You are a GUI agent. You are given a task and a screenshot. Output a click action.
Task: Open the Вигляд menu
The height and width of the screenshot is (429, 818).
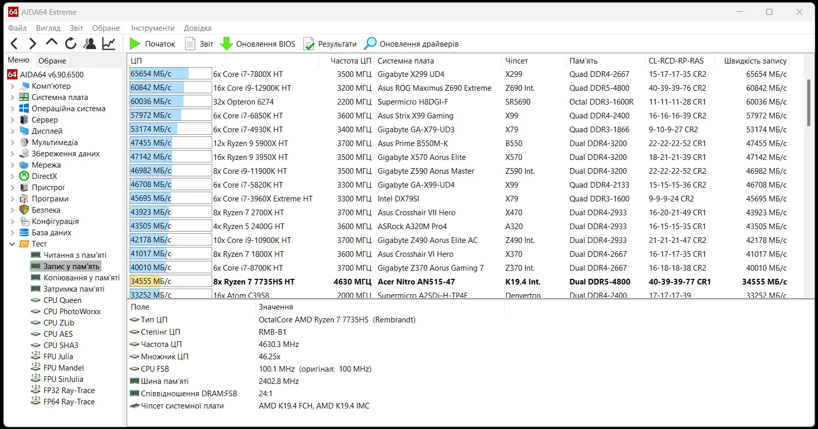tap(48, 28)
